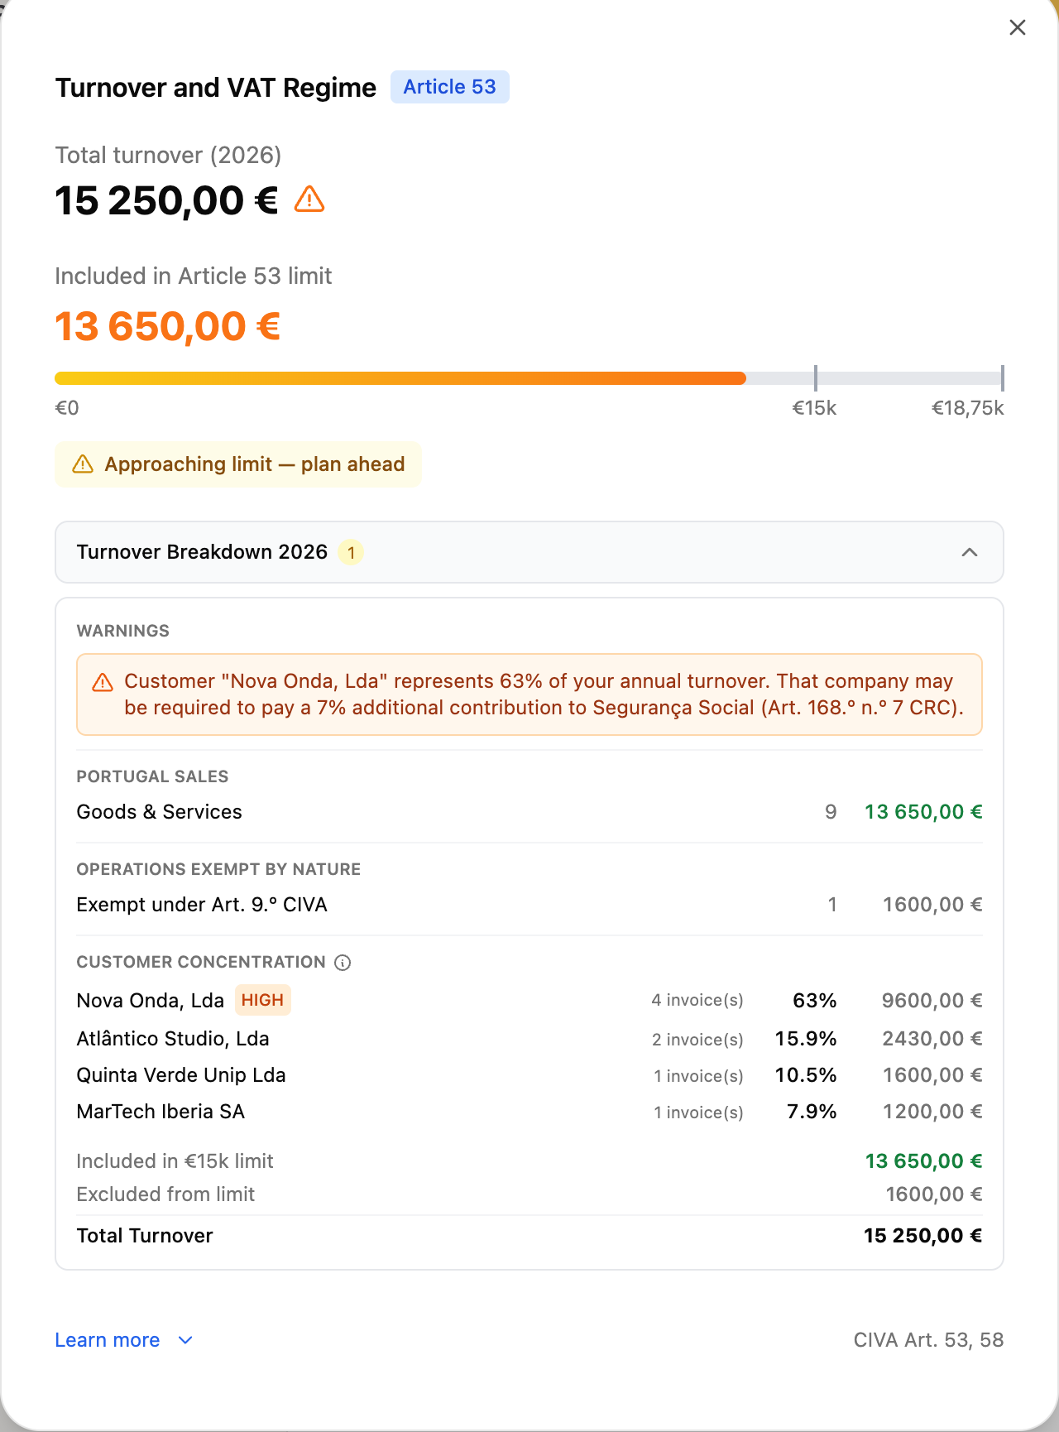Select the Nova Onda, Lda customer row
Screen dimensions: 1059x1432
529,1000
